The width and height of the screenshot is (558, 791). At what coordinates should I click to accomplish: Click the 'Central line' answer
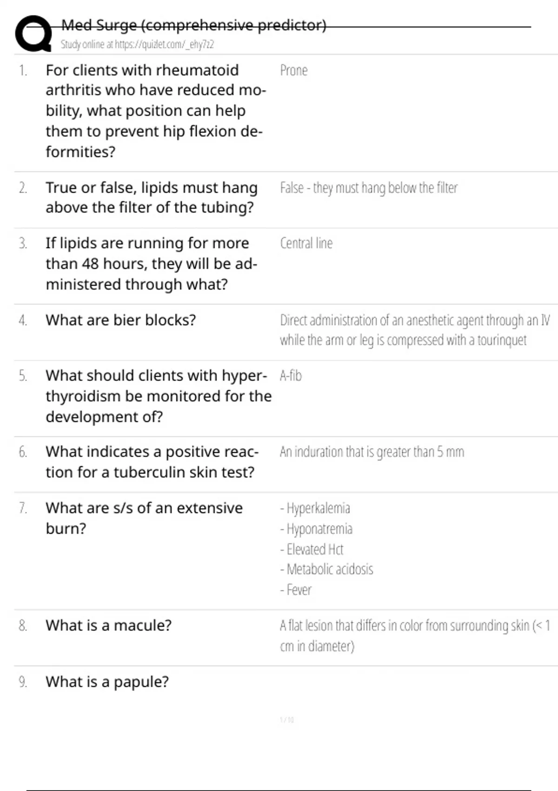[x=306, y=243]
